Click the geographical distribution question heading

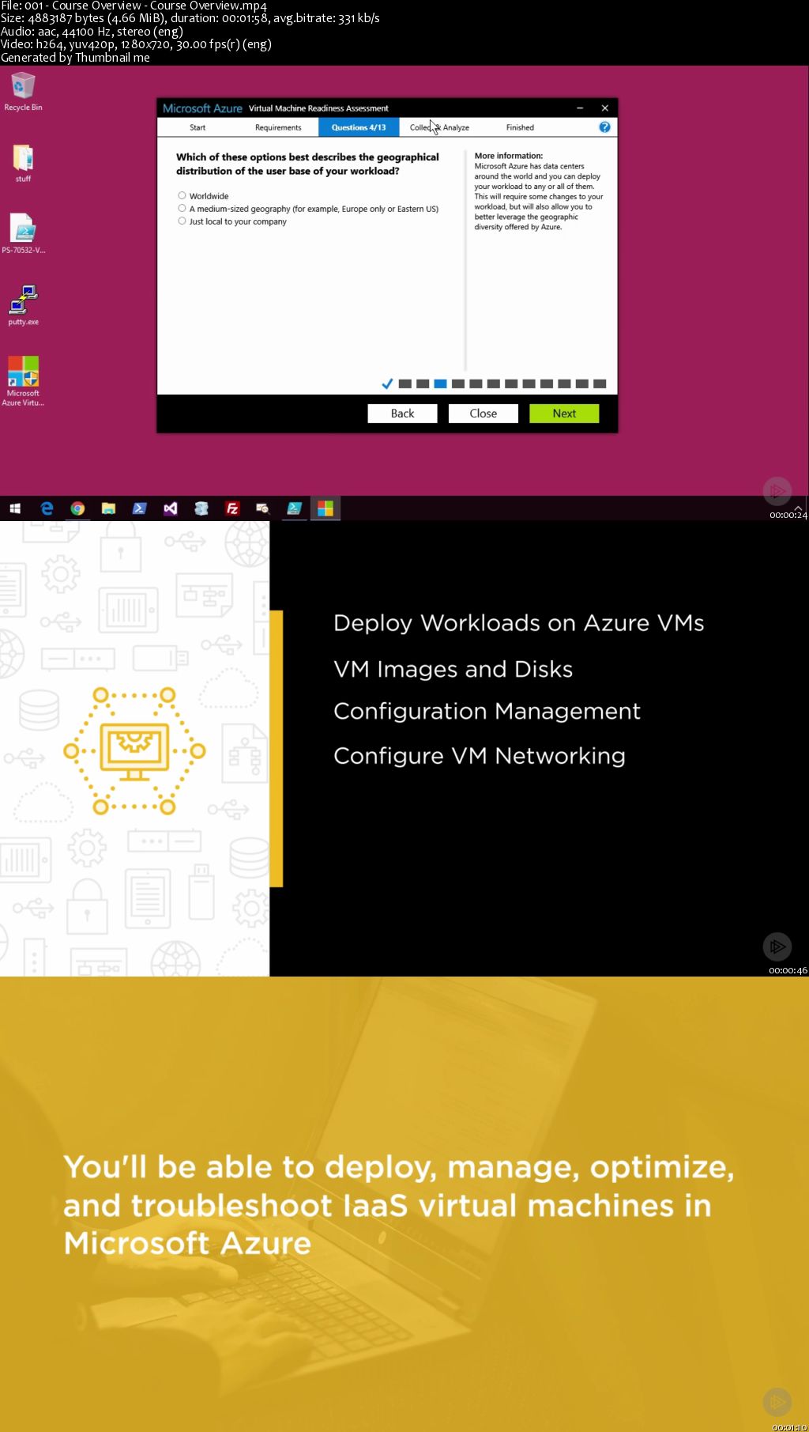[x=307, y=164]
